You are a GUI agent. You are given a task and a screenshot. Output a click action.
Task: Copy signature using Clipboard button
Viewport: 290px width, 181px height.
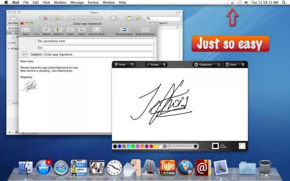[207, 65]
